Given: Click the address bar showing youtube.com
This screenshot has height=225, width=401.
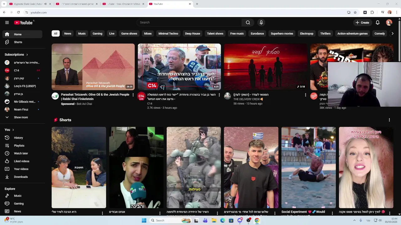Looking at the screenshot, I should 185,12.
